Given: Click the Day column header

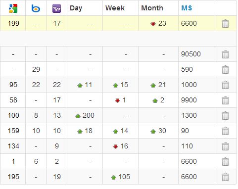Looking at the screenshot, I should coord(76,8).
